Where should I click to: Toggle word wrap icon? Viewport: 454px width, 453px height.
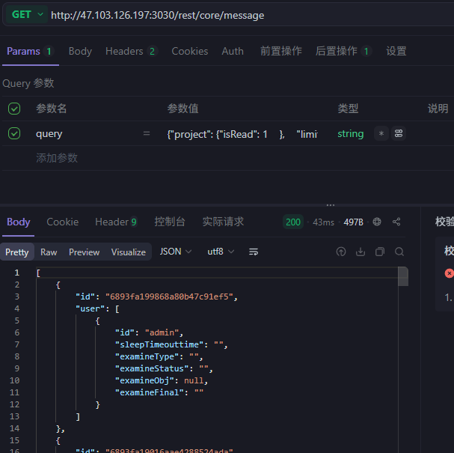pyautogui.click(x=254, y=252)
